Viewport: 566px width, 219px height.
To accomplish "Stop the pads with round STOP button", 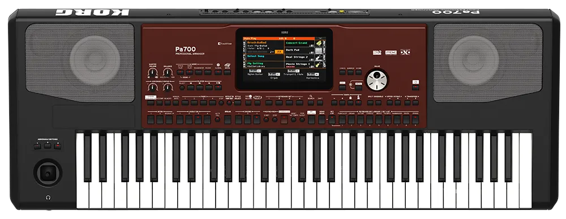I will 221,103.
